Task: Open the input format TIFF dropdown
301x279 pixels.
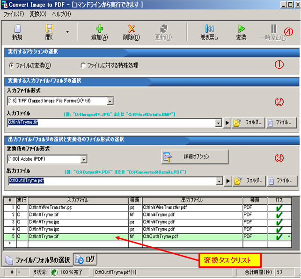Action: tap(110, 101)
